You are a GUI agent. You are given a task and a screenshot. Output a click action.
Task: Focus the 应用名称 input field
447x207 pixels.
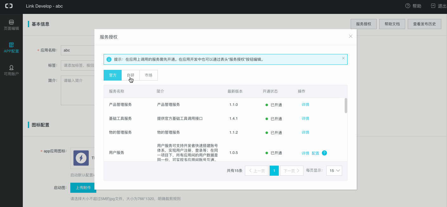[78, 50]
